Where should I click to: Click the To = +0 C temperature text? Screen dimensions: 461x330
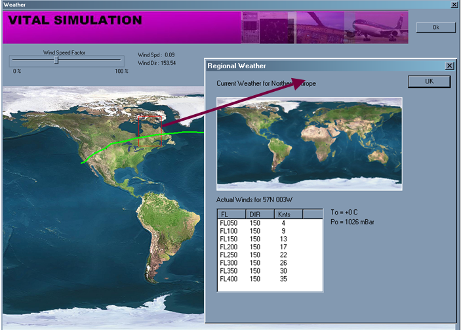pos(344,213)
